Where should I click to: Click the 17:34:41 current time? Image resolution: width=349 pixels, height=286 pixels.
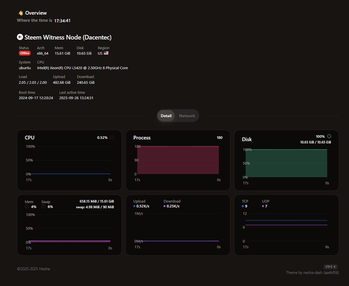(62, 21)
